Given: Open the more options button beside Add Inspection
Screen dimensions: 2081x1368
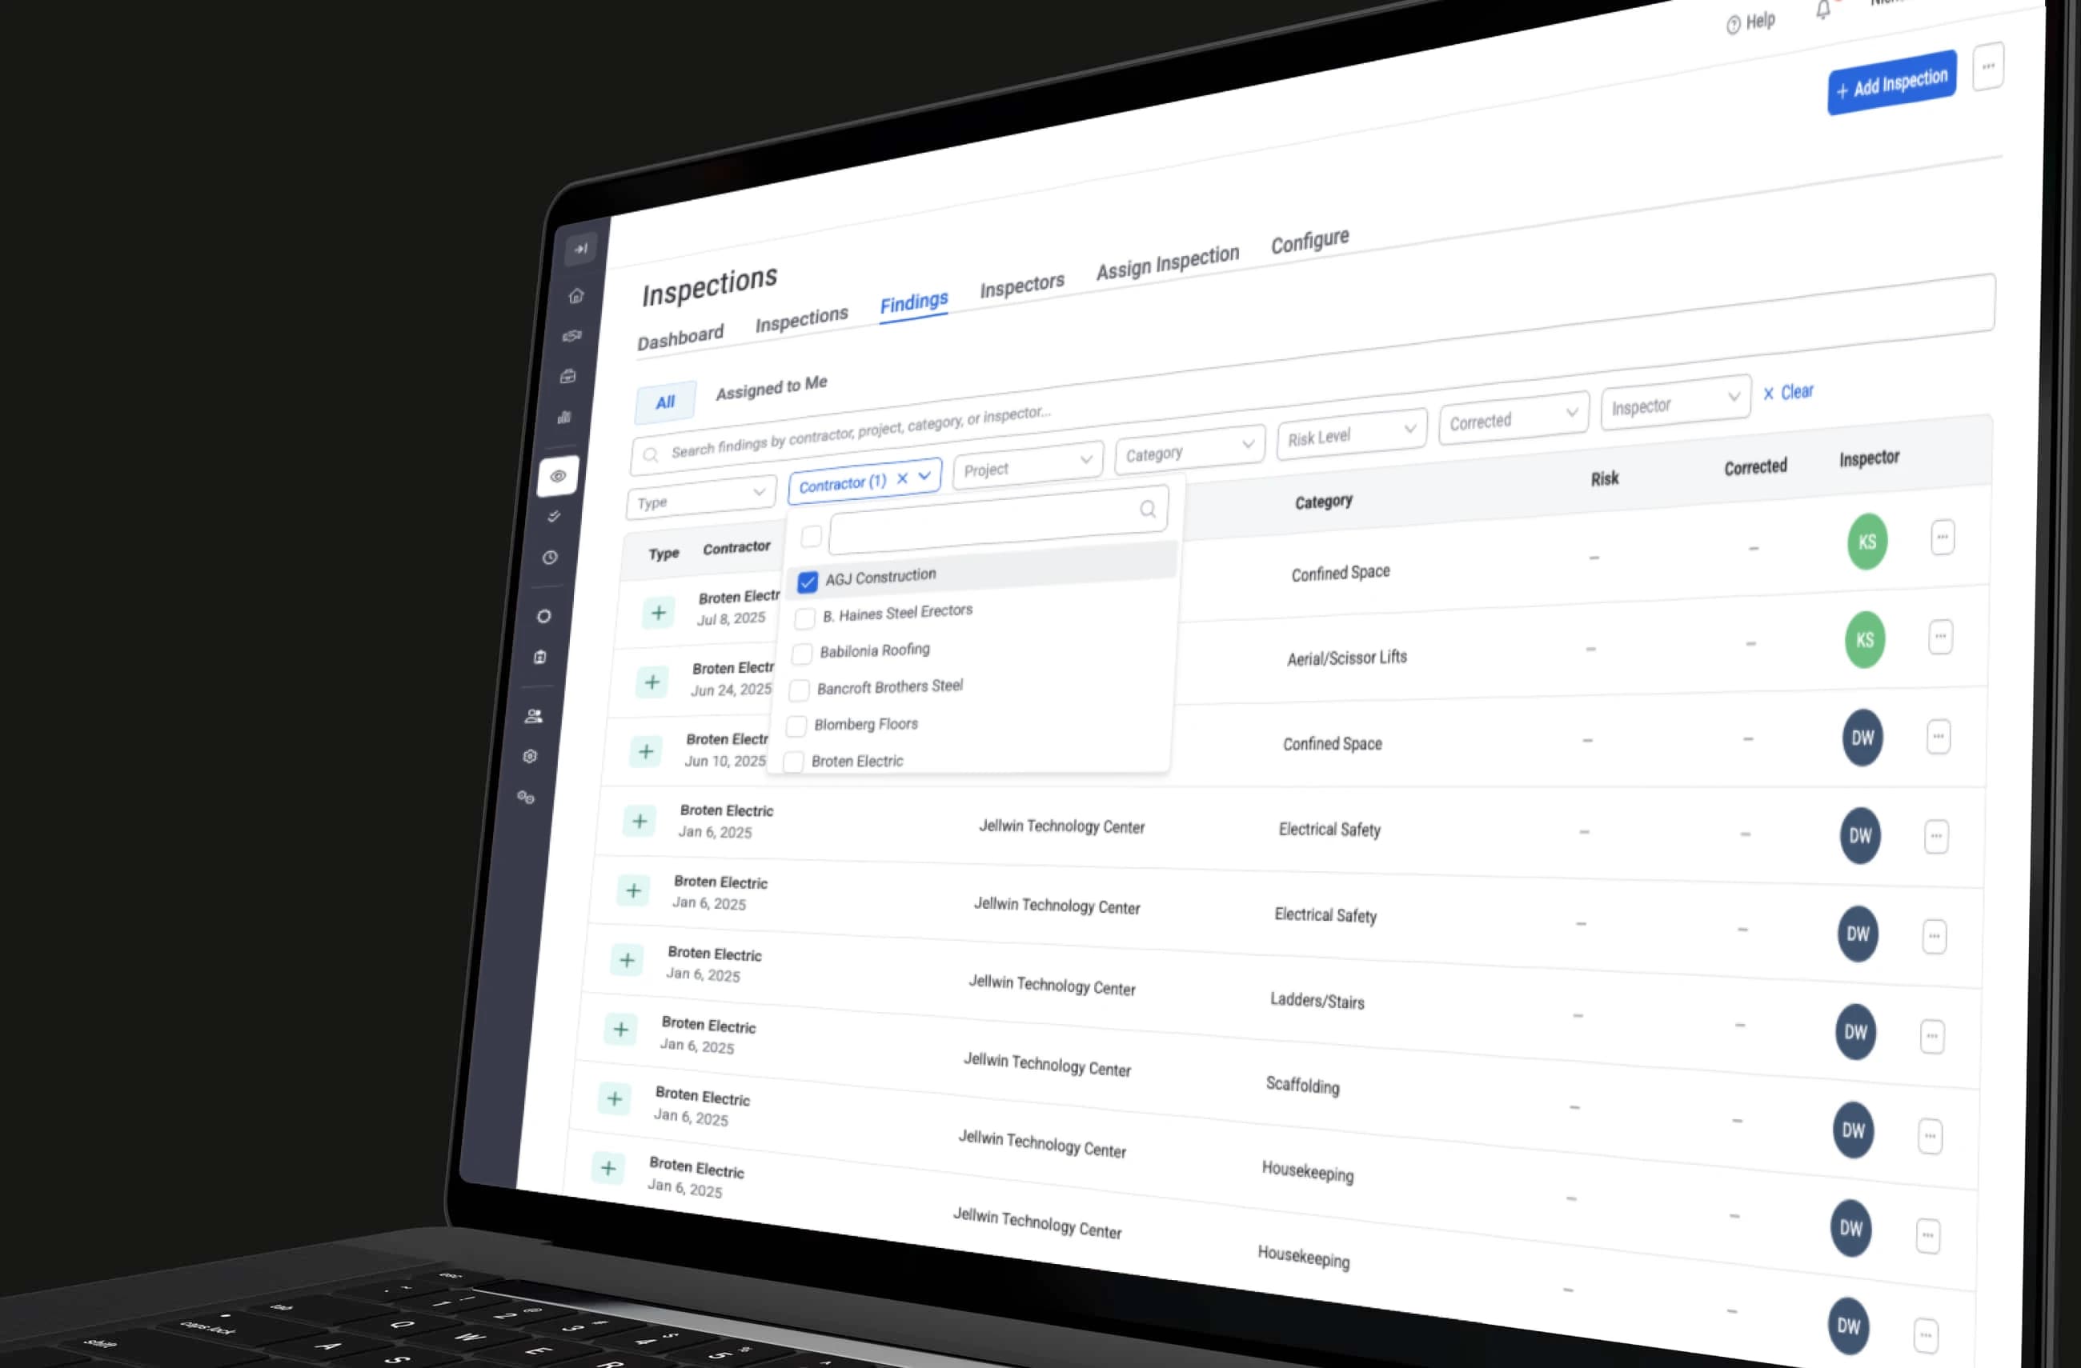Looking at the screenshot, I should point(1987,66).
